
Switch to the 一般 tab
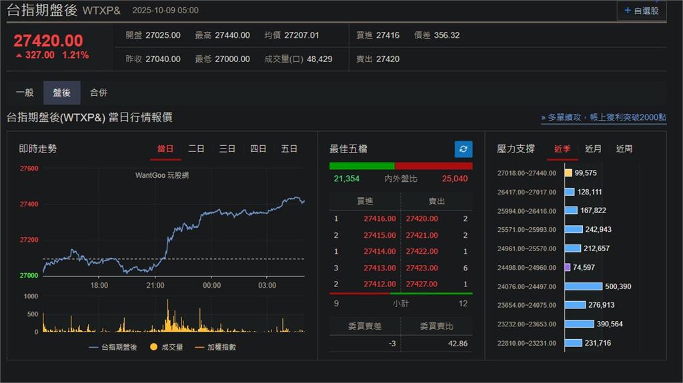tap(25, 93)
